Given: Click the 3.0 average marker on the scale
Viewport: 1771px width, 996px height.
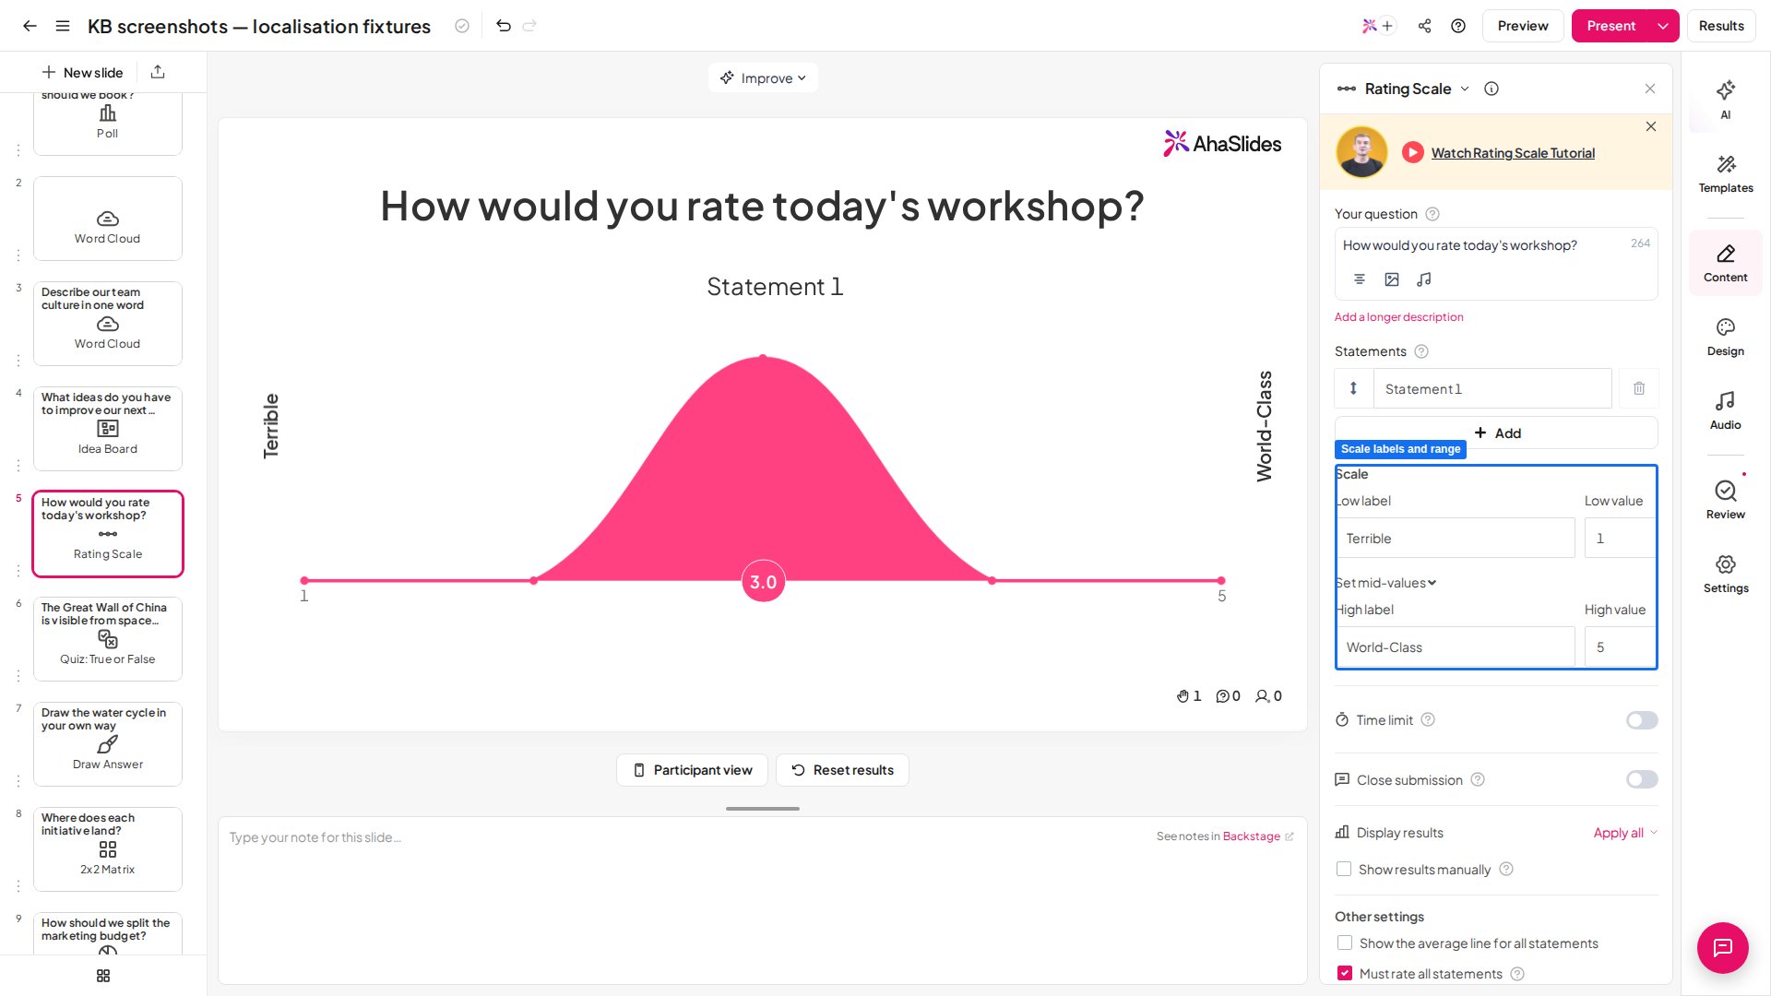Looking at the screenshot, I should tap(763, 582).
